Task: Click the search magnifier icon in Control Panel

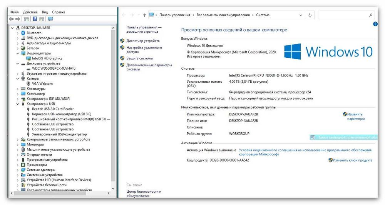Action: tap(371, 15)
